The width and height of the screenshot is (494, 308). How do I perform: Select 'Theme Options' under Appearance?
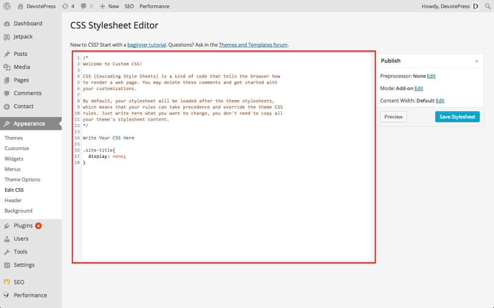coord(21,179)
